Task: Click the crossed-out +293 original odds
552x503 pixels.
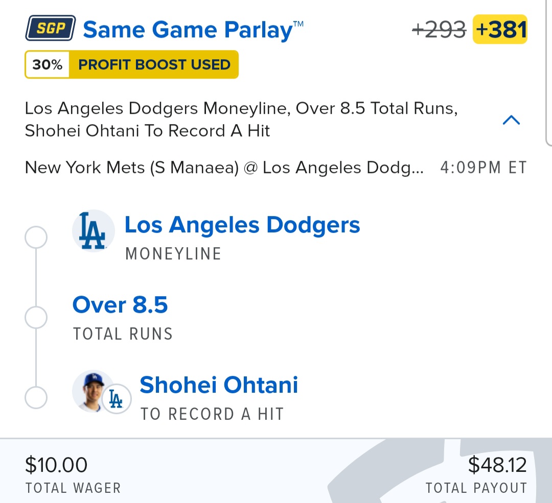Action: click(x=439, y=30)
